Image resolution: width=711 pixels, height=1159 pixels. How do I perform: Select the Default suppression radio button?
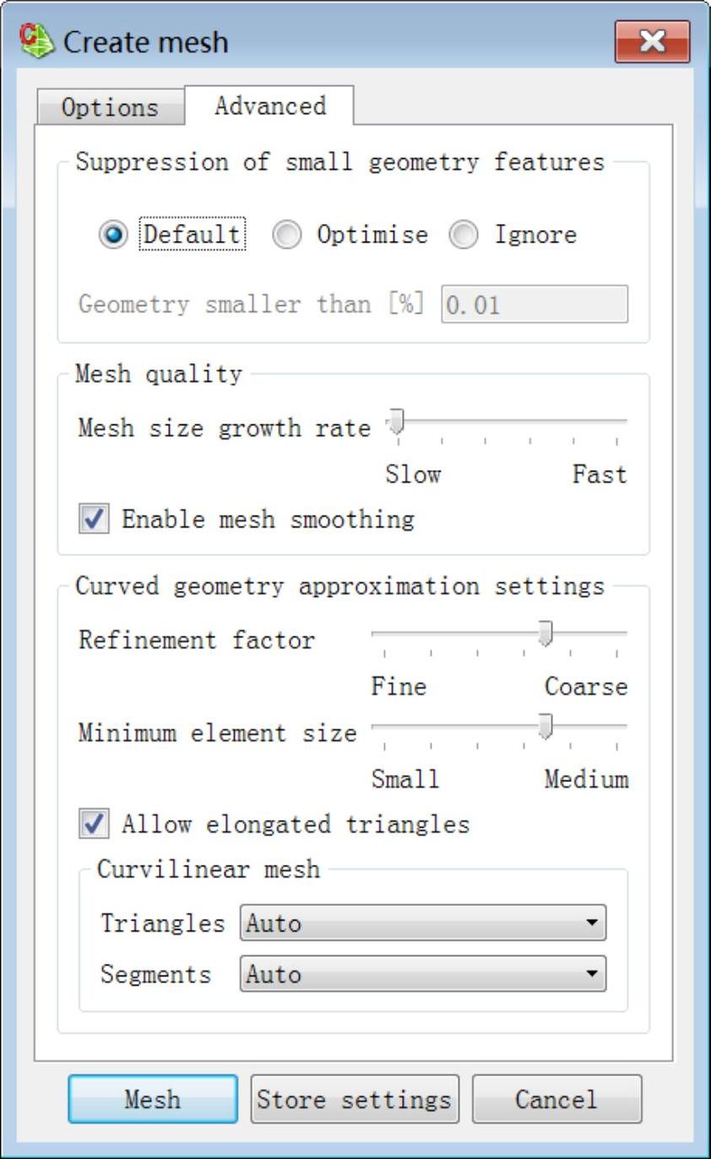[x=112, y=234]
